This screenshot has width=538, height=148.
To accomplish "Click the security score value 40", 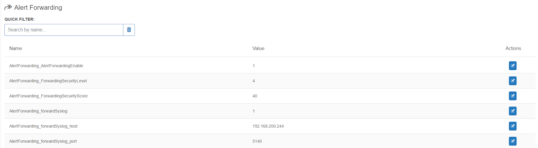I will click(255, 96).
